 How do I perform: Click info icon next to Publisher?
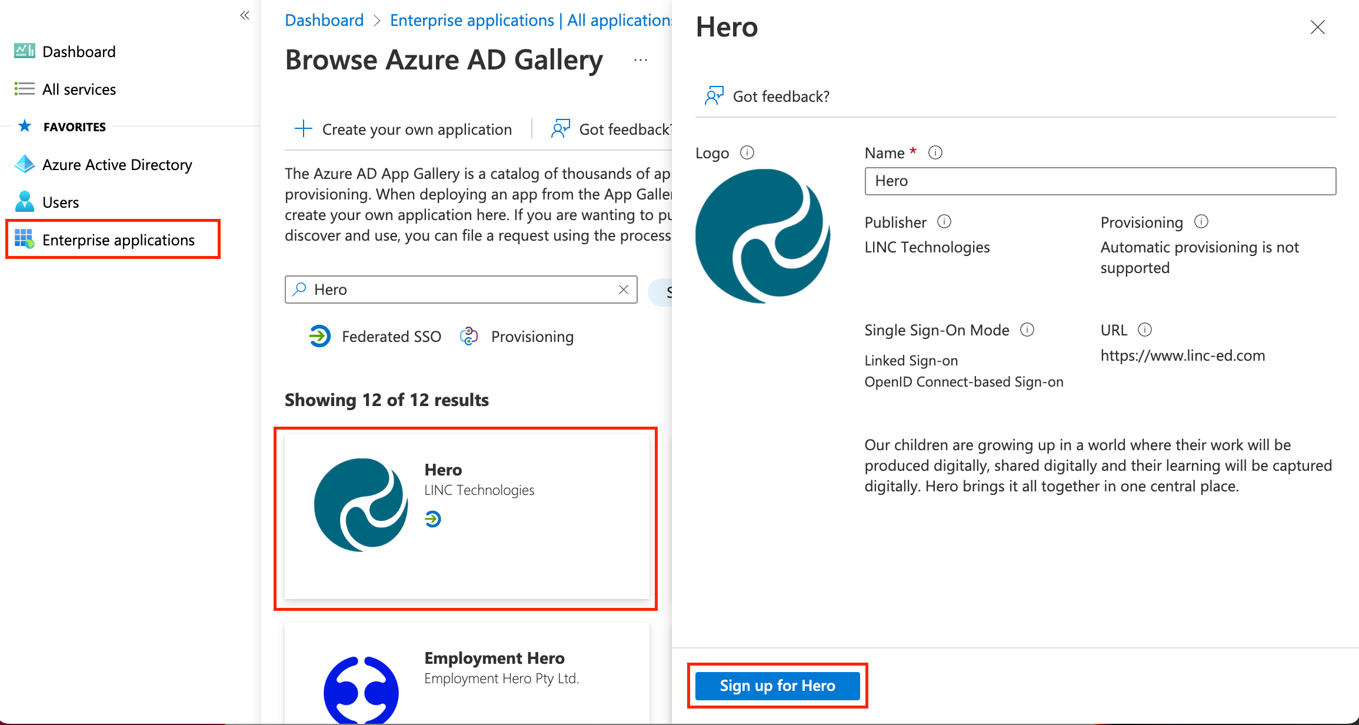coord(944,221)
